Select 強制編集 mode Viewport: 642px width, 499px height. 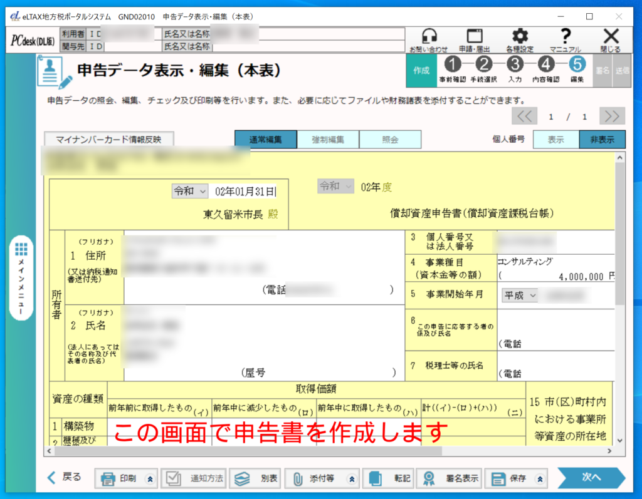pos(328,140)
